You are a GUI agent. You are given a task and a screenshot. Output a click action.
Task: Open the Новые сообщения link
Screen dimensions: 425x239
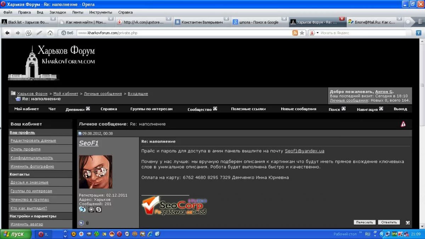tap(299, 109)
